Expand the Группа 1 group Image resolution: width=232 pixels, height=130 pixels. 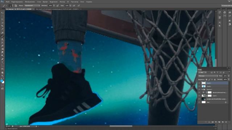pyautogui.click(x=202, y=90)
